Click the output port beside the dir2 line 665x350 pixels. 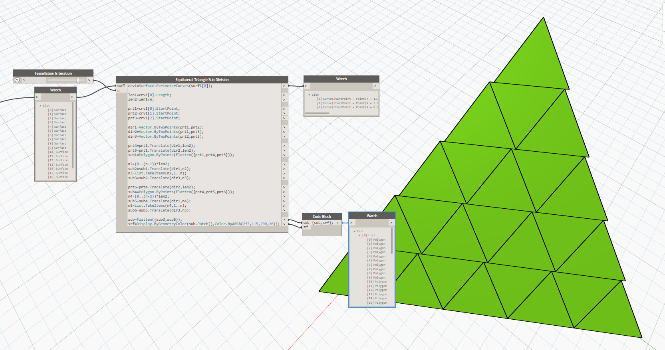284,132
